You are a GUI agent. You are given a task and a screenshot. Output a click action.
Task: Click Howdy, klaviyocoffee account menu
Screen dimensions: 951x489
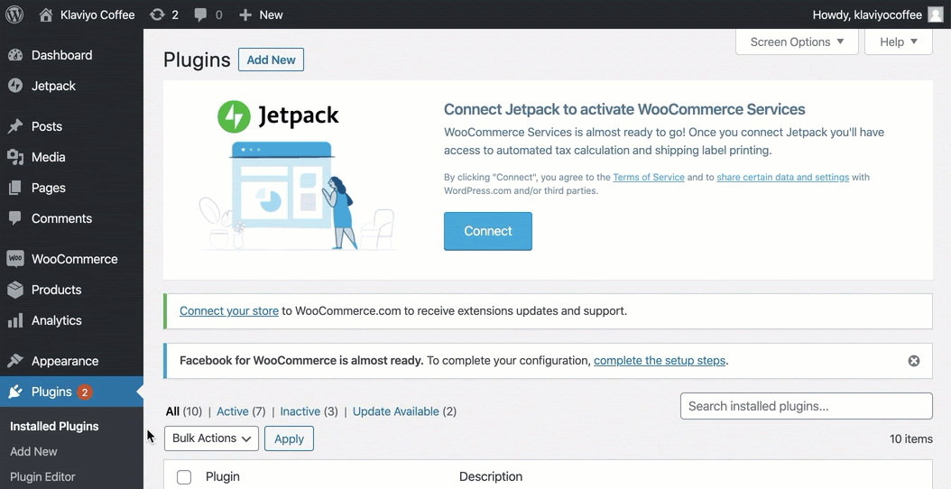click(867, 14)
